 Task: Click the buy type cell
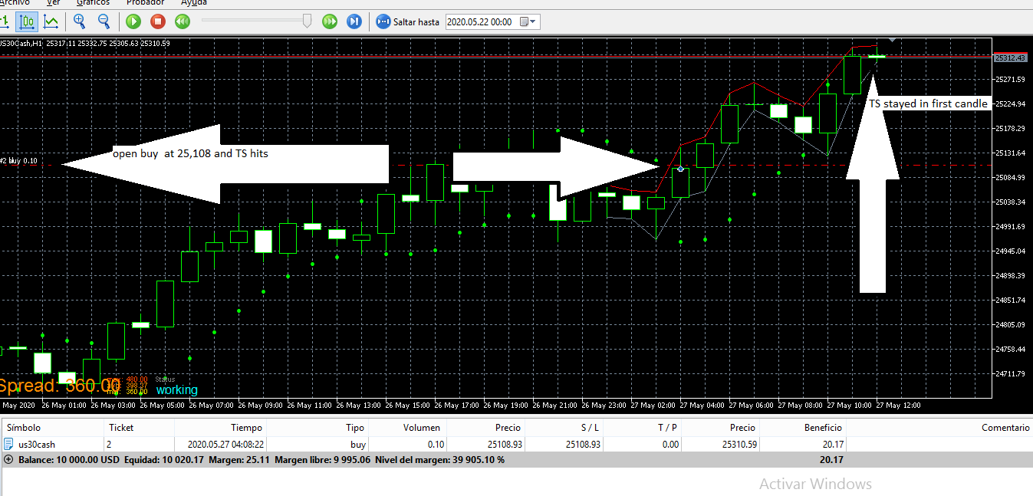click(358, 445)
